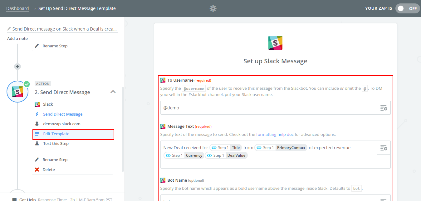Click the Zapier loading gear icon in header

tap(213, 8)
